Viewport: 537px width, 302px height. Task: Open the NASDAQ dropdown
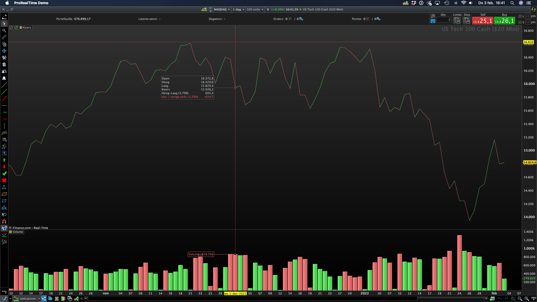point(222,9)
